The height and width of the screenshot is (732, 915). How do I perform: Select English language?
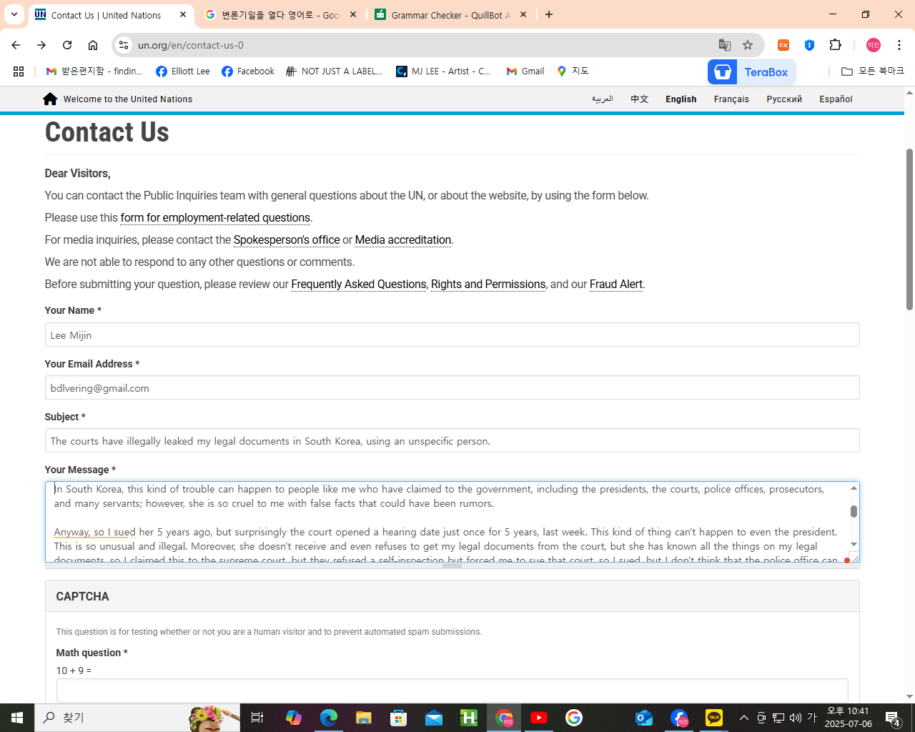(x=681, y=99)
